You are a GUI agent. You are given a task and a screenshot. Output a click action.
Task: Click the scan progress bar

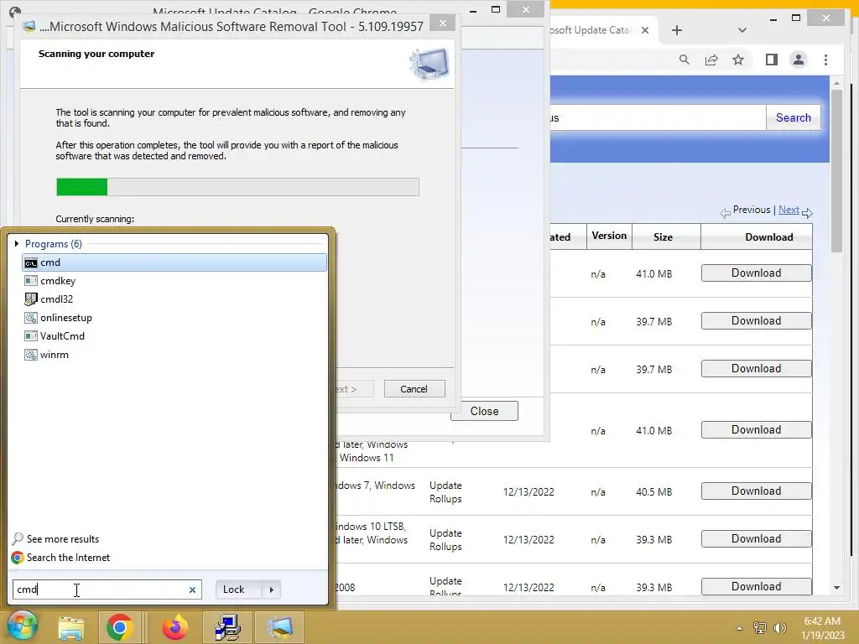coord(237,187)
